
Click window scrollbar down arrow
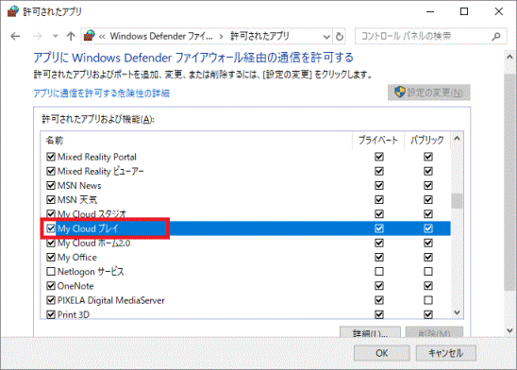pyautogui.click(x=509, y=330)
